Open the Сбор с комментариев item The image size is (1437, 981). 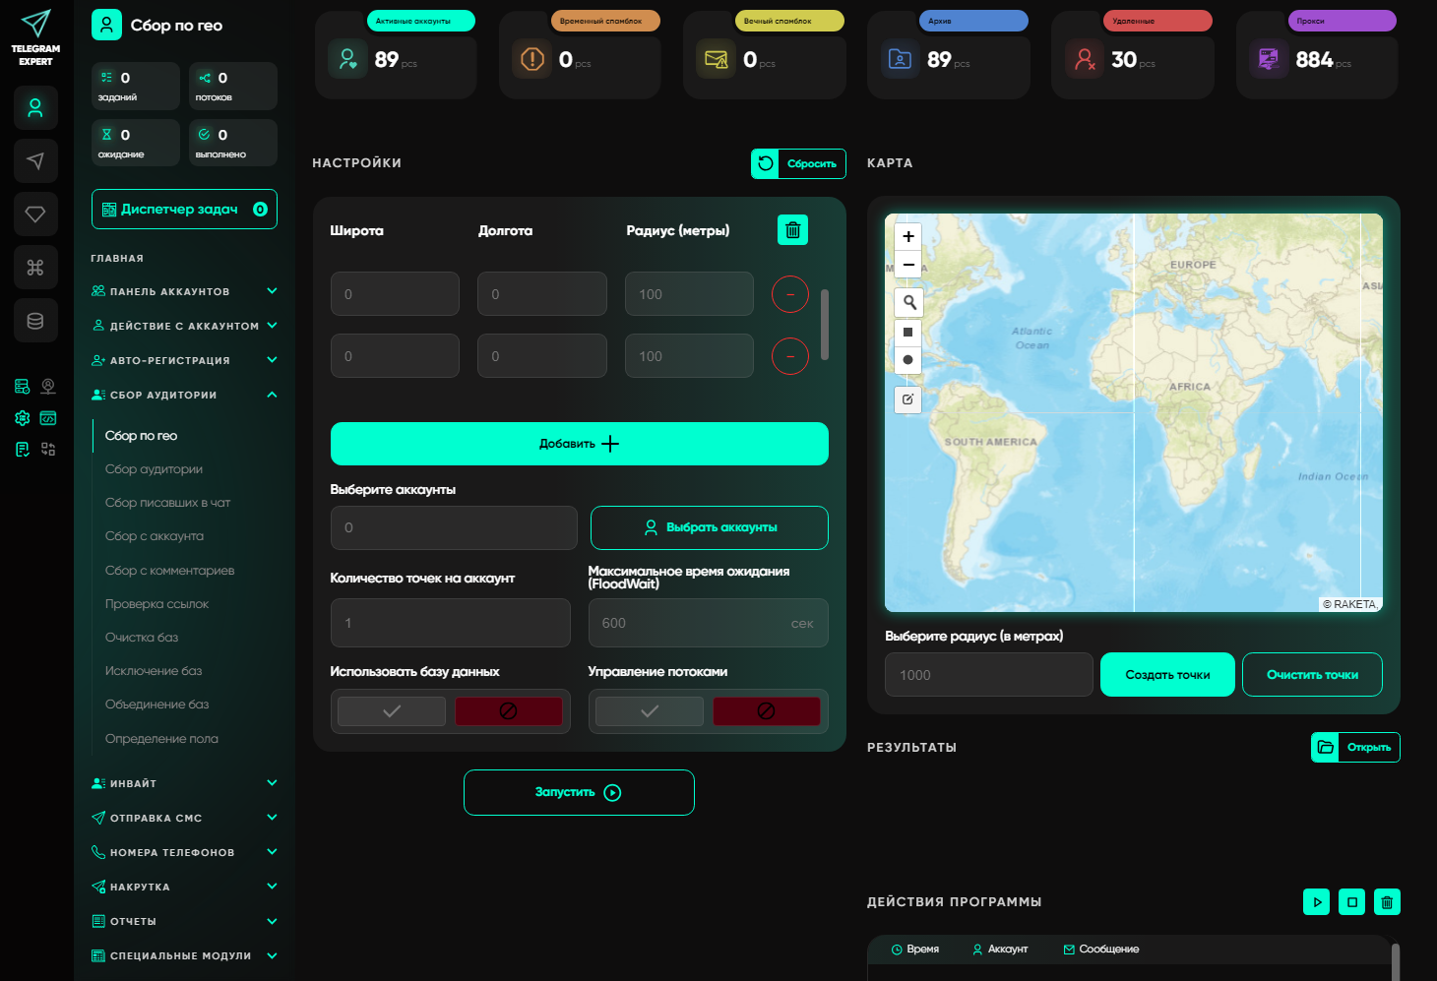(x=169, y=571)
